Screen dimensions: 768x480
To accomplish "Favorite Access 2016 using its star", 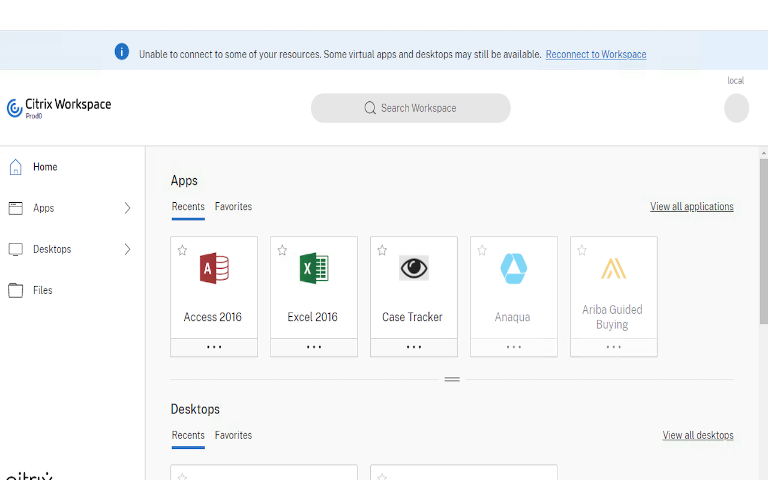I will (182, 250).
